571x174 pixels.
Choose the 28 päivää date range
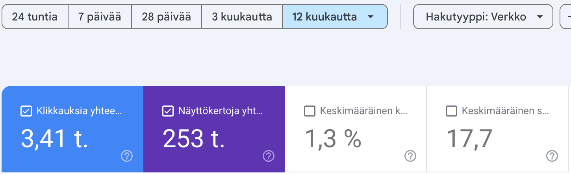point(166,17)
